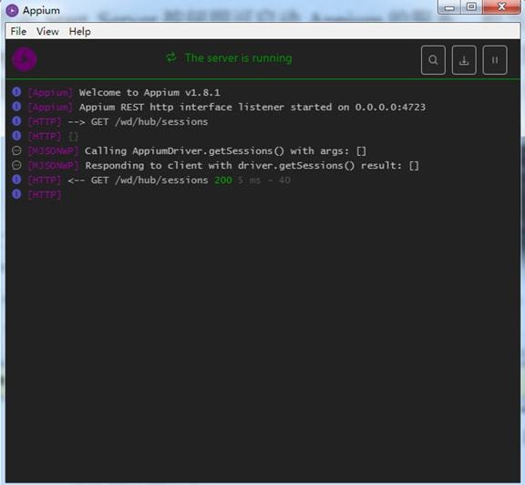Click the green '200' status code
This screenshot has height=485, width=525.
point(223,181)
